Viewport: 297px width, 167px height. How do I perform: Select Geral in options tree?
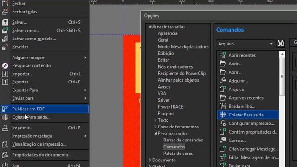click(163, 40)
